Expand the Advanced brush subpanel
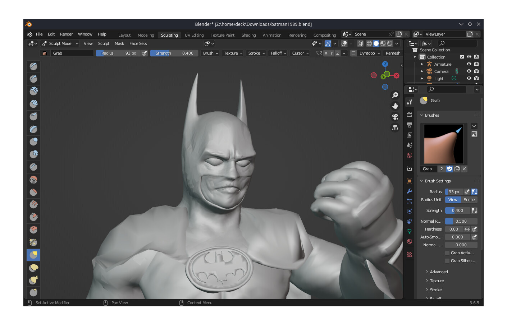The image size is (507, 334). click(x=439, y=272)
